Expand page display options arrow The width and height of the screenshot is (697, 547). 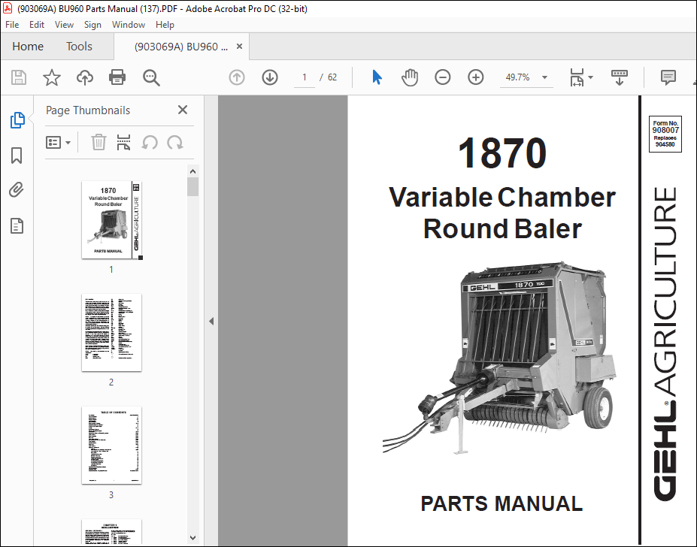(590, 77)
